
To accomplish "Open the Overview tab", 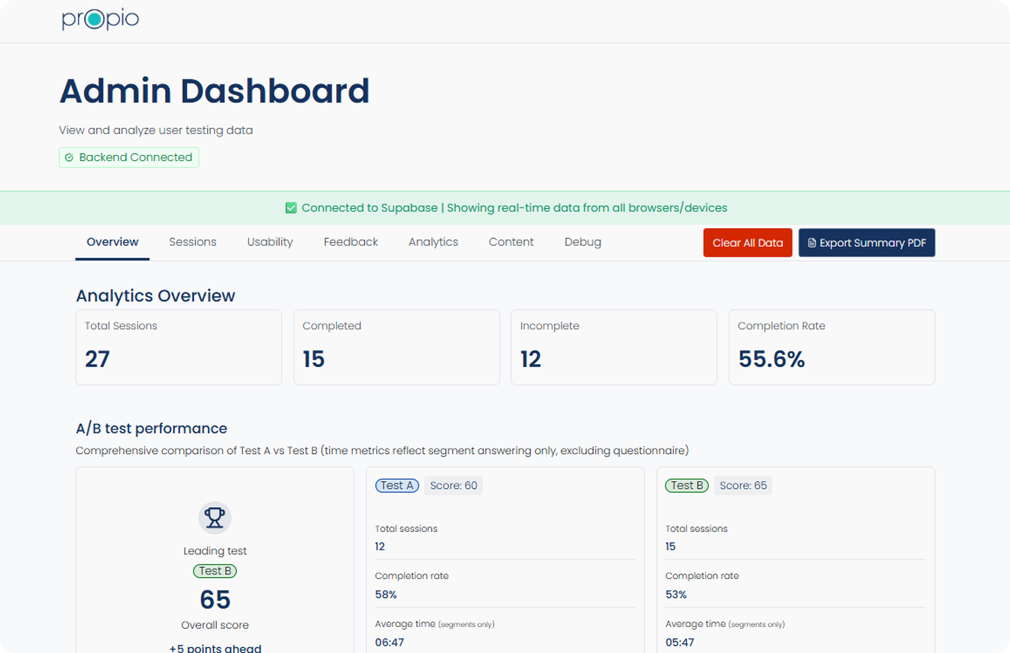I will 112,242.
